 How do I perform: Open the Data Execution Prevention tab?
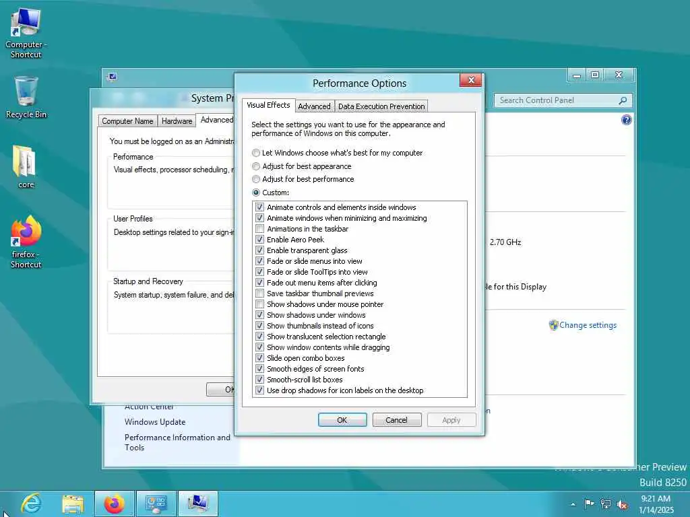pyautogui.click(x=381, y=106)
